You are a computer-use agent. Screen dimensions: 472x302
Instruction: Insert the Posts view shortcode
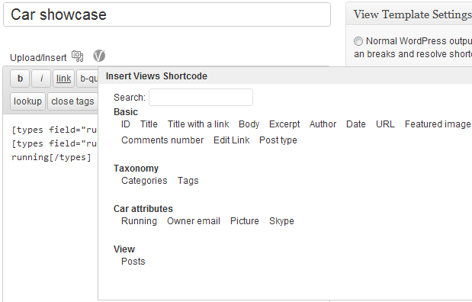133,261
